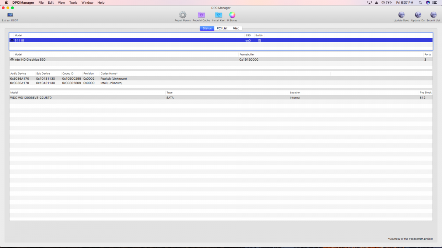Open the File menu
The height and width of the screenshot is (248, 442).
[x=41, y=3]
